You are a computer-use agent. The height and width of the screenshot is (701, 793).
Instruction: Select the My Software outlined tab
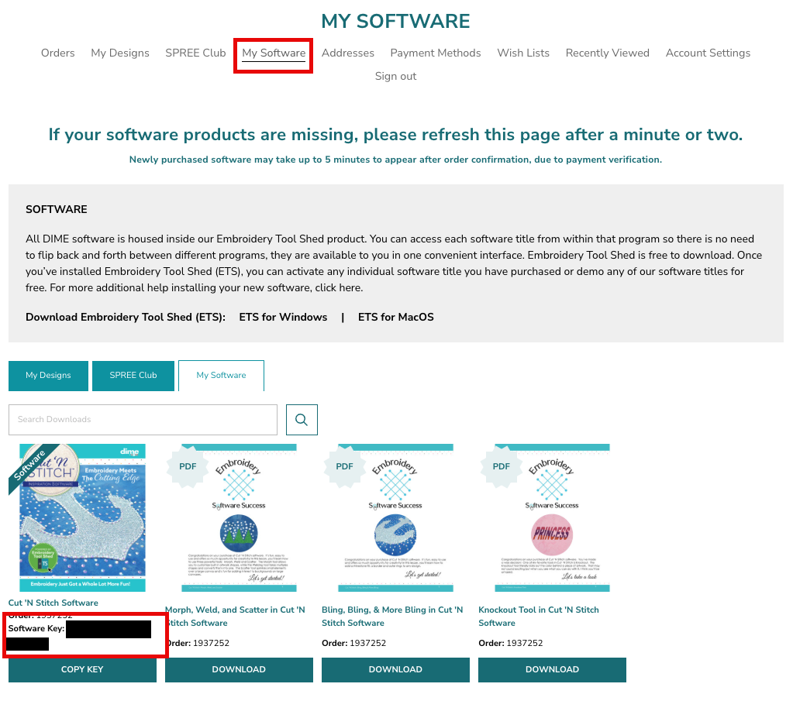221,376
